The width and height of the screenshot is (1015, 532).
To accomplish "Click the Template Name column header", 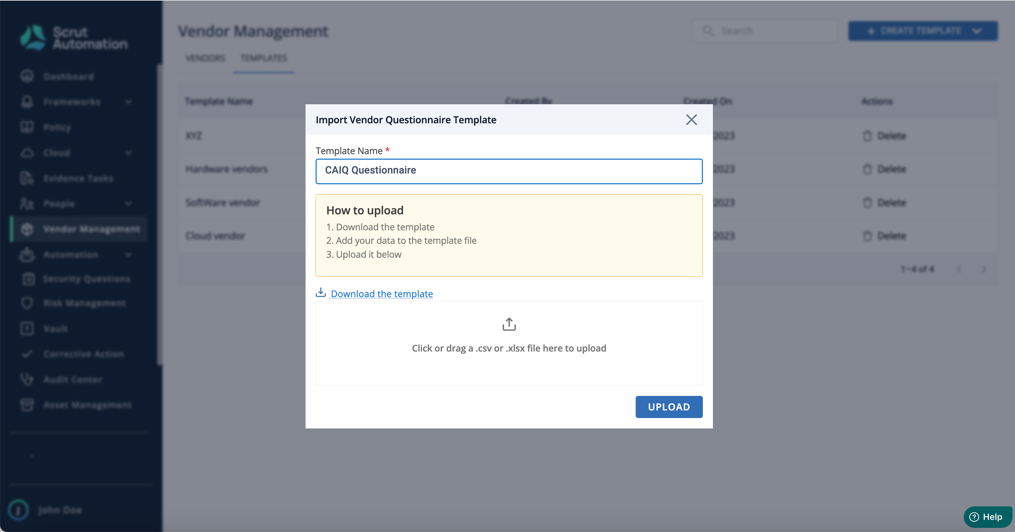I will [219, 101].
